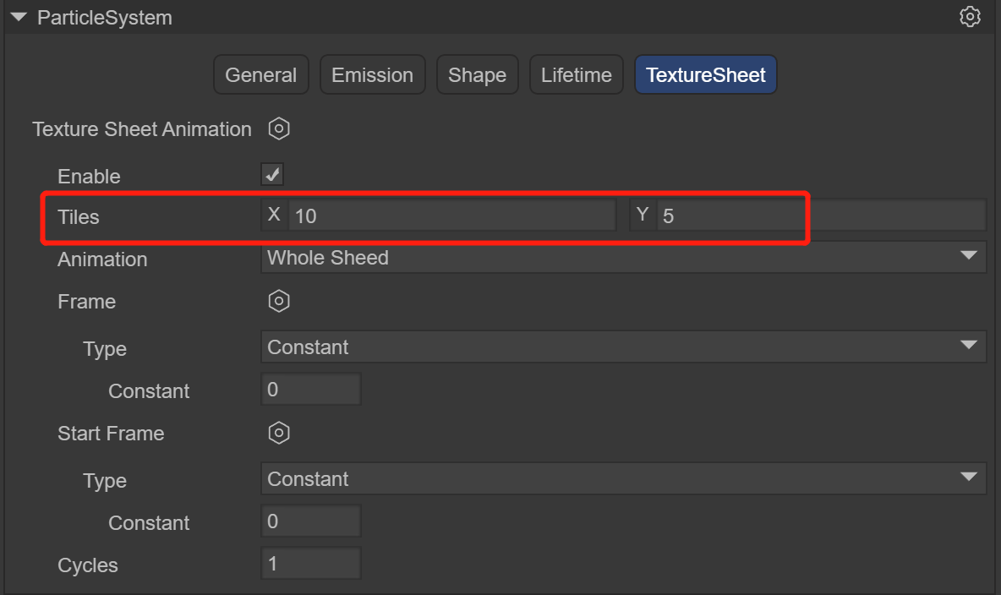1001x595 pixels.
Task: Open the Shape tab
Action: point(477,75)
